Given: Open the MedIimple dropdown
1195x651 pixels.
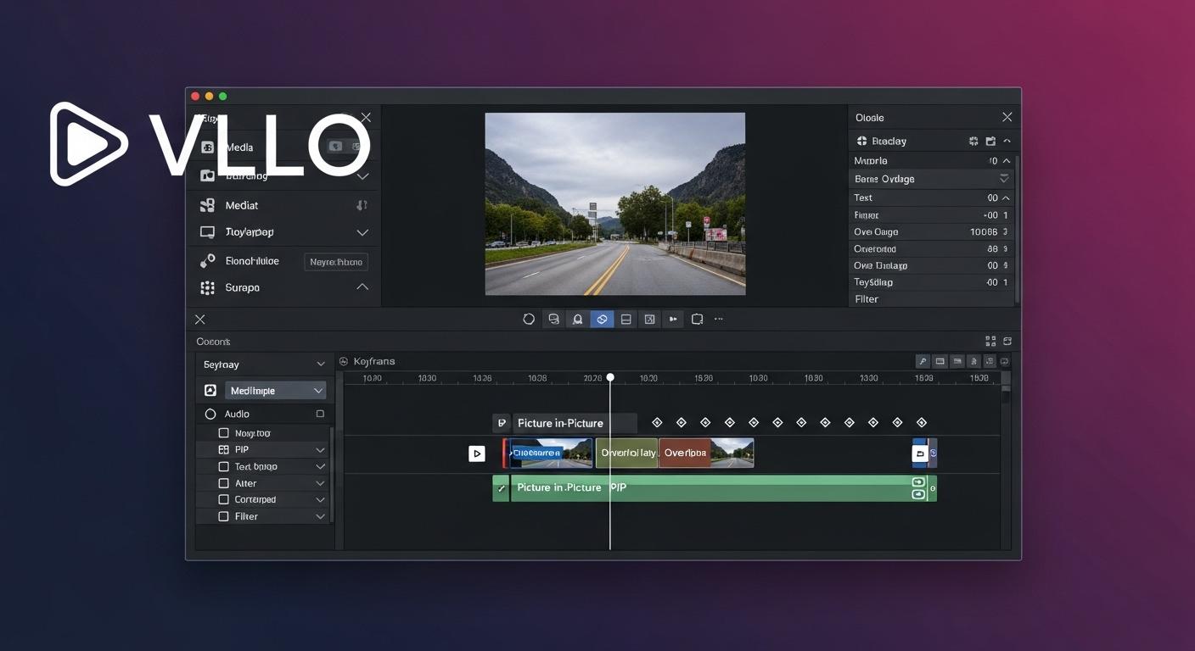Looking at the screenshot, I should [x=276, y=391].
